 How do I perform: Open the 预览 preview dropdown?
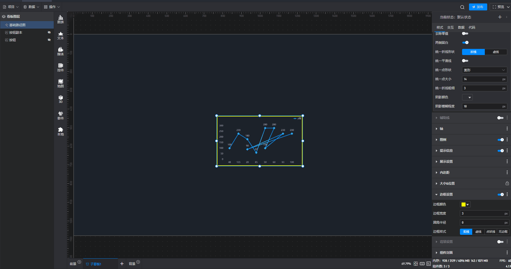pos(500,7)
